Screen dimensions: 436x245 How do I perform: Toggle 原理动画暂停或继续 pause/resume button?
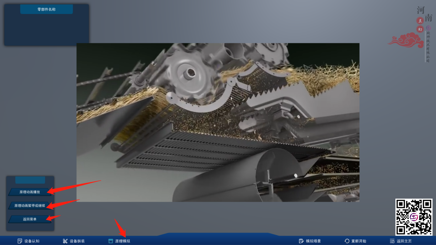pos(30,205)
